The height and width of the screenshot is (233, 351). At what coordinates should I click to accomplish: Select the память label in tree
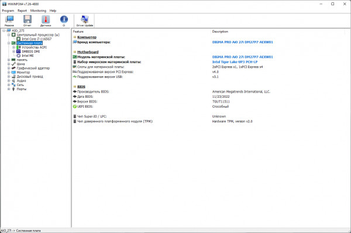point(22,60)
